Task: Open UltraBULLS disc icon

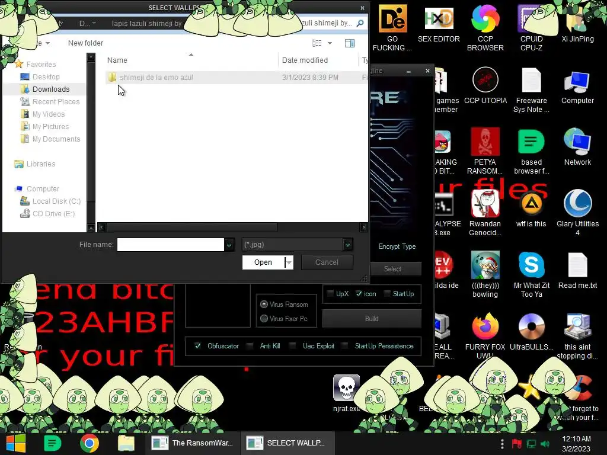Action: (x=531, y=332)
